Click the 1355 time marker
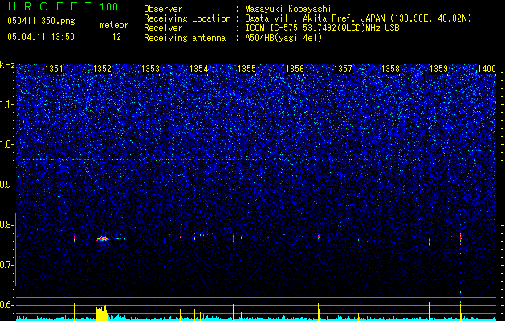Viewport: 505px width, 321px height. tap(246, 69)
